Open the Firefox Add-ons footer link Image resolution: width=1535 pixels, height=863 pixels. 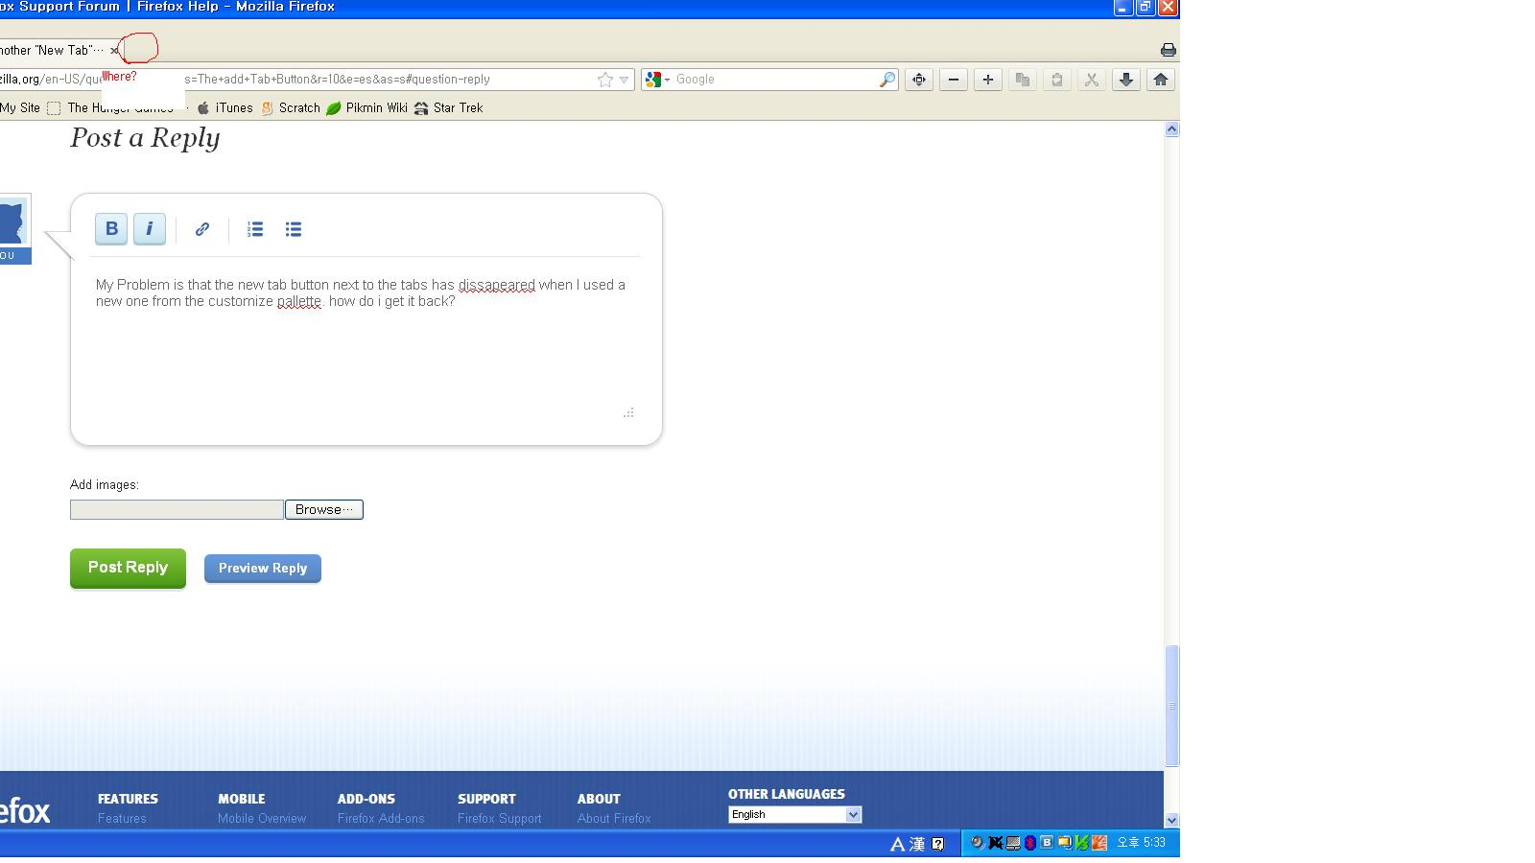click(x=381, y=818)
